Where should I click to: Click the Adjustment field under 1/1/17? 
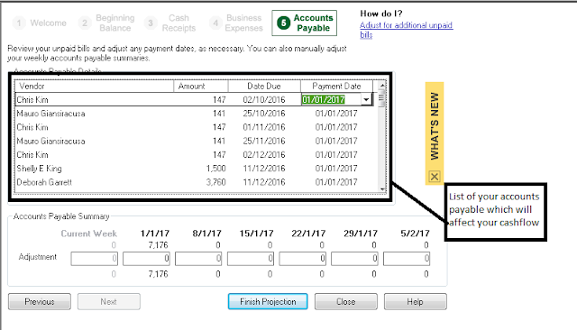coord(146,259)
